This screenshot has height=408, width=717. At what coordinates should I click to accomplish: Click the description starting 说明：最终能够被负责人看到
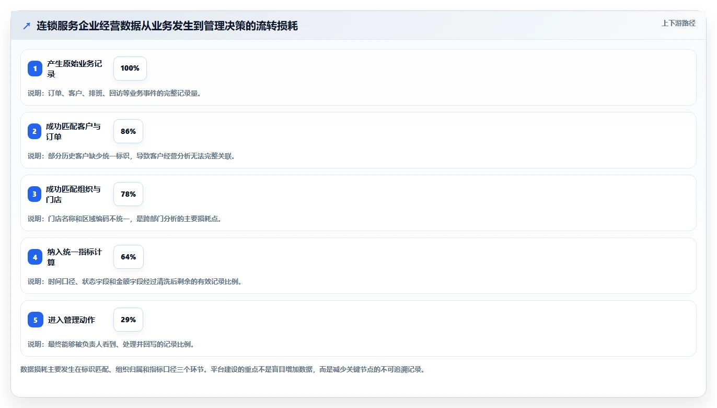(x=111, y=344)
